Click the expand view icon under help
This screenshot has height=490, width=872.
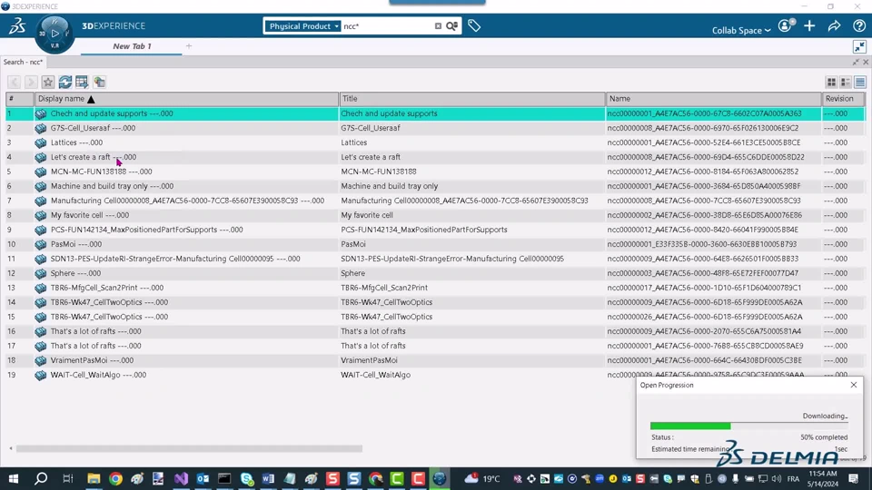(x=859, y=46)
